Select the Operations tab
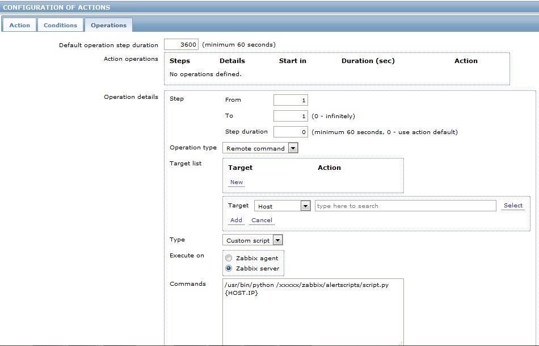 click(108, 25)
